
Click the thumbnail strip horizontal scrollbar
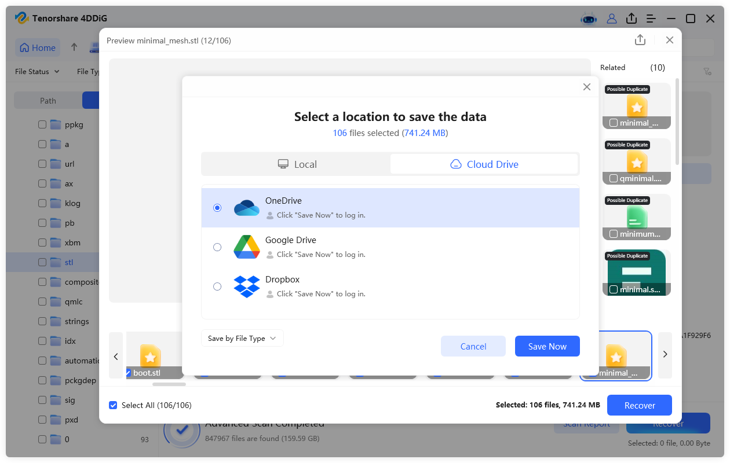click(x=169, y=384)
